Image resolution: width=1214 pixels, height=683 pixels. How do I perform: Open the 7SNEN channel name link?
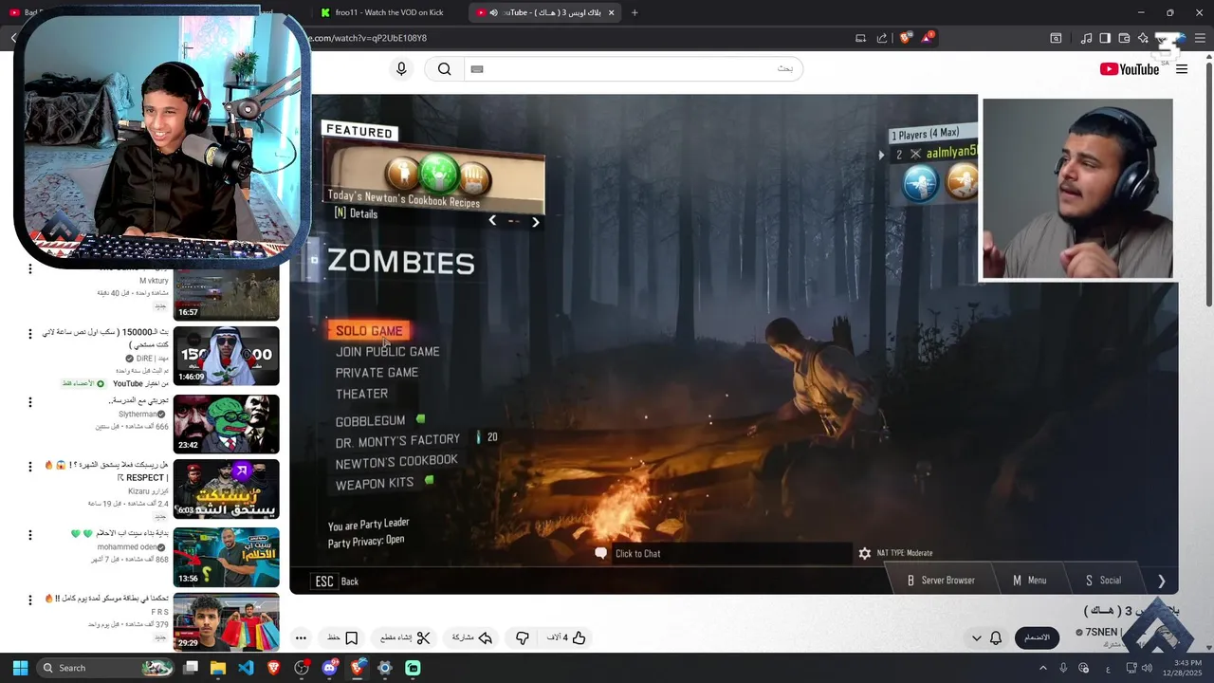[1101, 632]
